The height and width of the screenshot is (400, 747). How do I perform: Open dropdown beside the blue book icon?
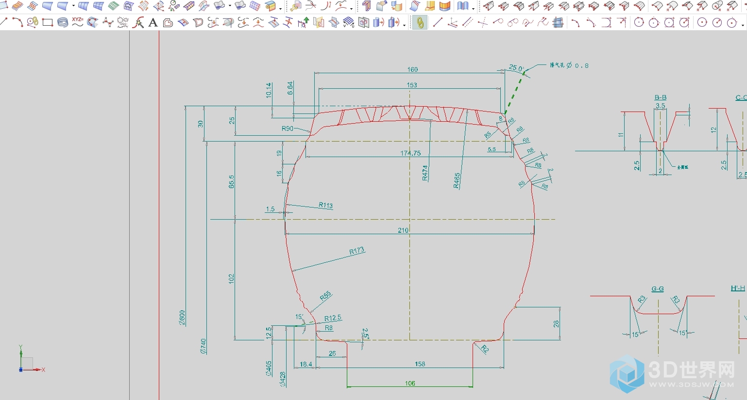click(473, 8)
